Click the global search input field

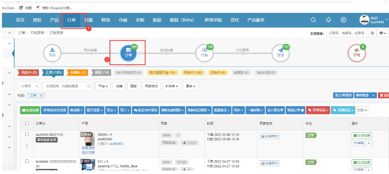tap(347, 33)
